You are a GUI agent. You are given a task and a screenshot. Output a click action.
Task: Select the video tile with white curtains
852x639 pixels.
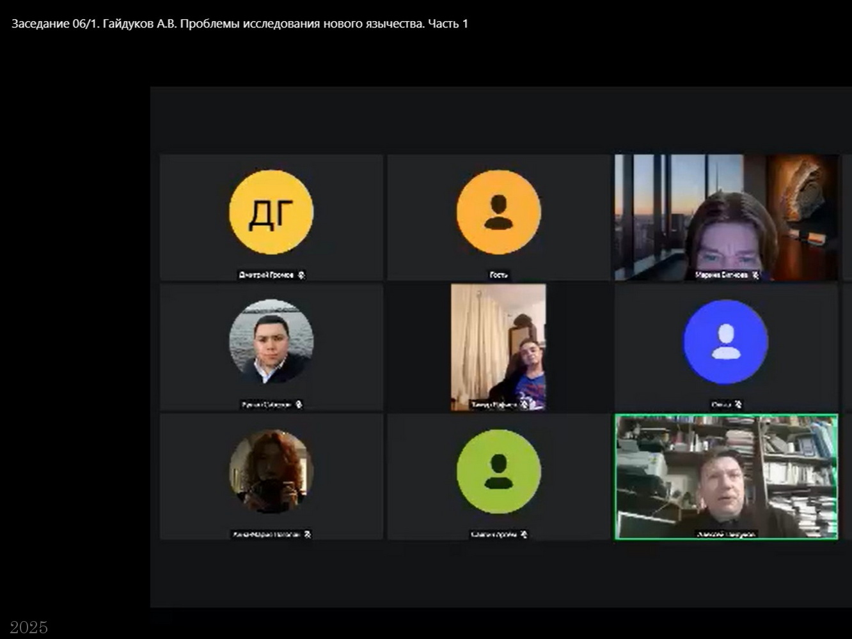[x=498, y=347]
